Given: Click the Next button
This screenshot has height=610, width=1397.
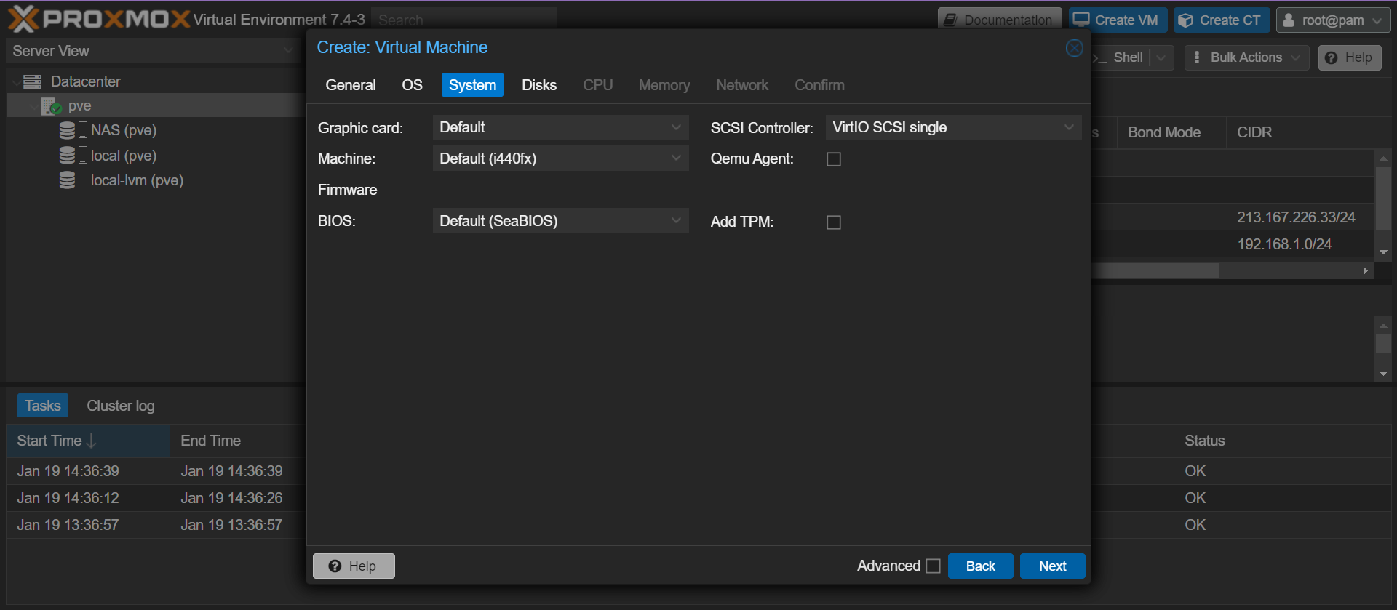Looking at the screenshot, I should (x=1052, y=566).
